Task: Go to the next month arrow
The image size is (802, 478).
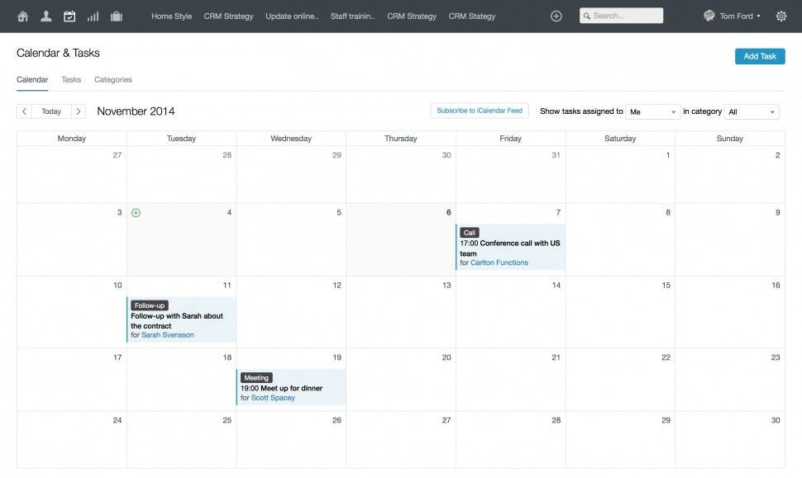Action: tap(78, 111)
